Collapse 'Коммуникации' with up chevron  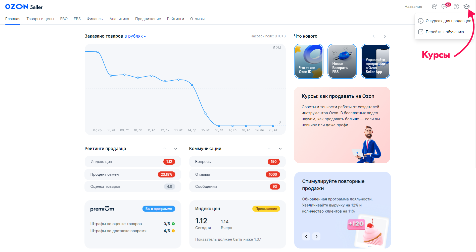point(269,149)
